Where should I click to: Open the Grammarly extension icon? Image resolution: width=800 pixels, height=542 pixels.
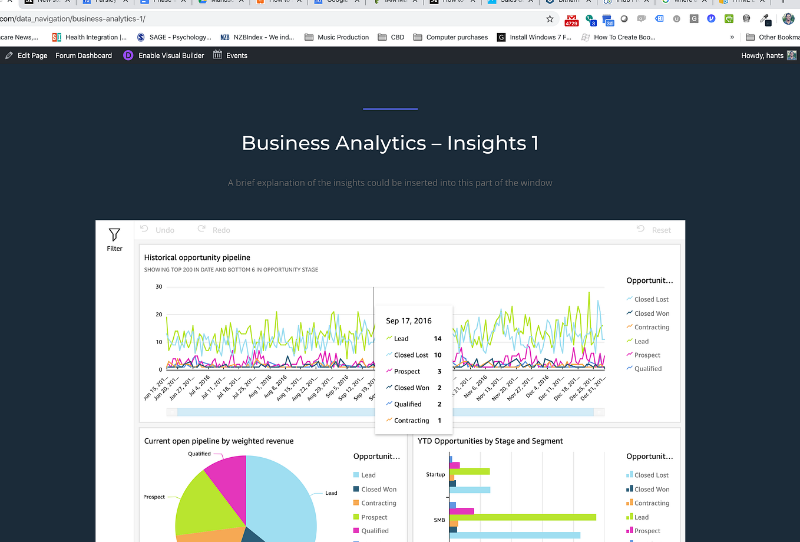[x=694, y=19]
